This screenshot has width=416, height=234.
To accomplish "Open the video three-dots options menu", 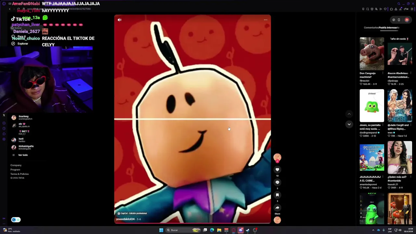I will tap(266, 20).
